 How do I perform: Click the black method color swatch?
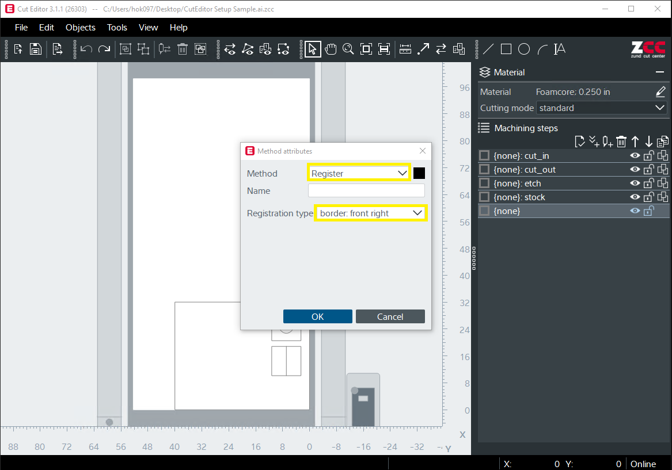click(x=419, y=173)
